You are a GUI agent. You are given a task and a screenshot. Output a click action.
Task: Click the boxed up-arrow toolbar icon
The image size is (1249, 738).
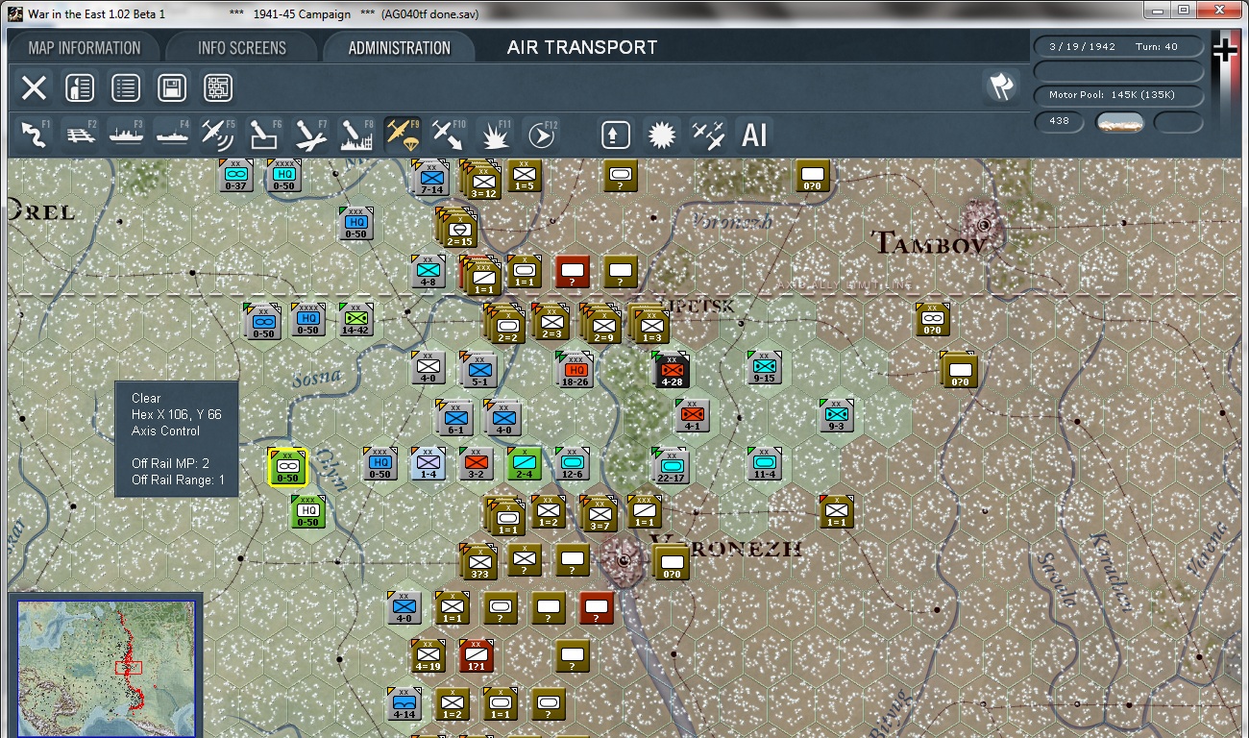(615, 135)
